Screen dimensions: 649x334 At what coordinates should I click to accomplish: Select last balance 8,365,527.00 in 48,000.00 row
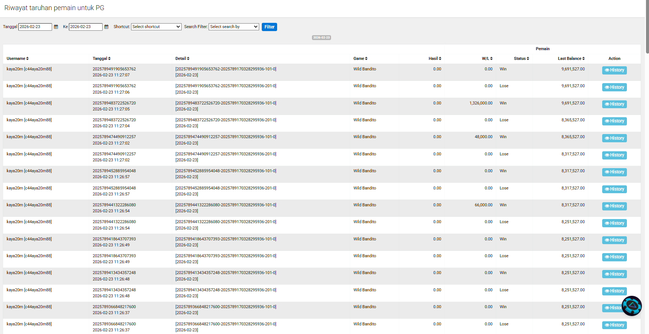[573, 137]
